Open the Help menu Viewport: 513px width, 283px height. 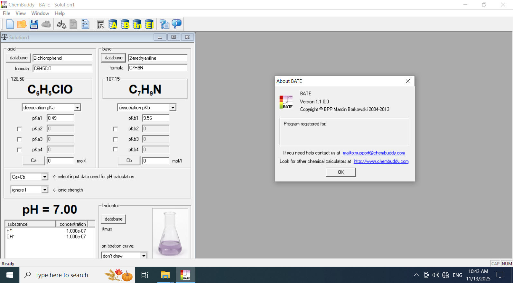coord(60,13)
